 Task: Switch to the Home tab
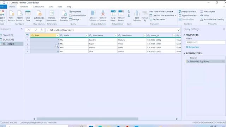click(x=12, y=7)
